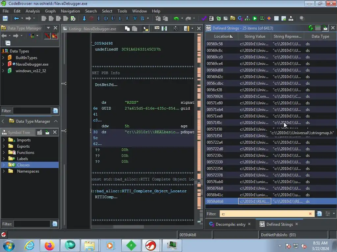Expand NavaDebugger.exe data type archive
This screenshot has width=337, height=252.
coord(3,64)
